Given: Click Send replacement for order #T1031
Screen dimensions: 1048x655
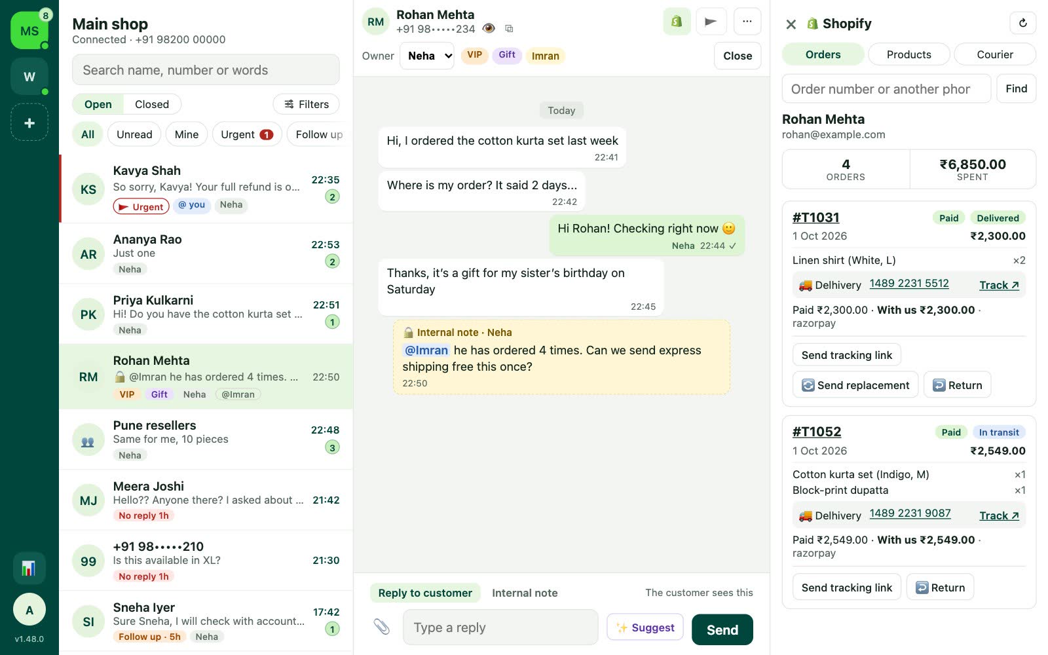Looking at the screenshot, I should coord(855,385).
